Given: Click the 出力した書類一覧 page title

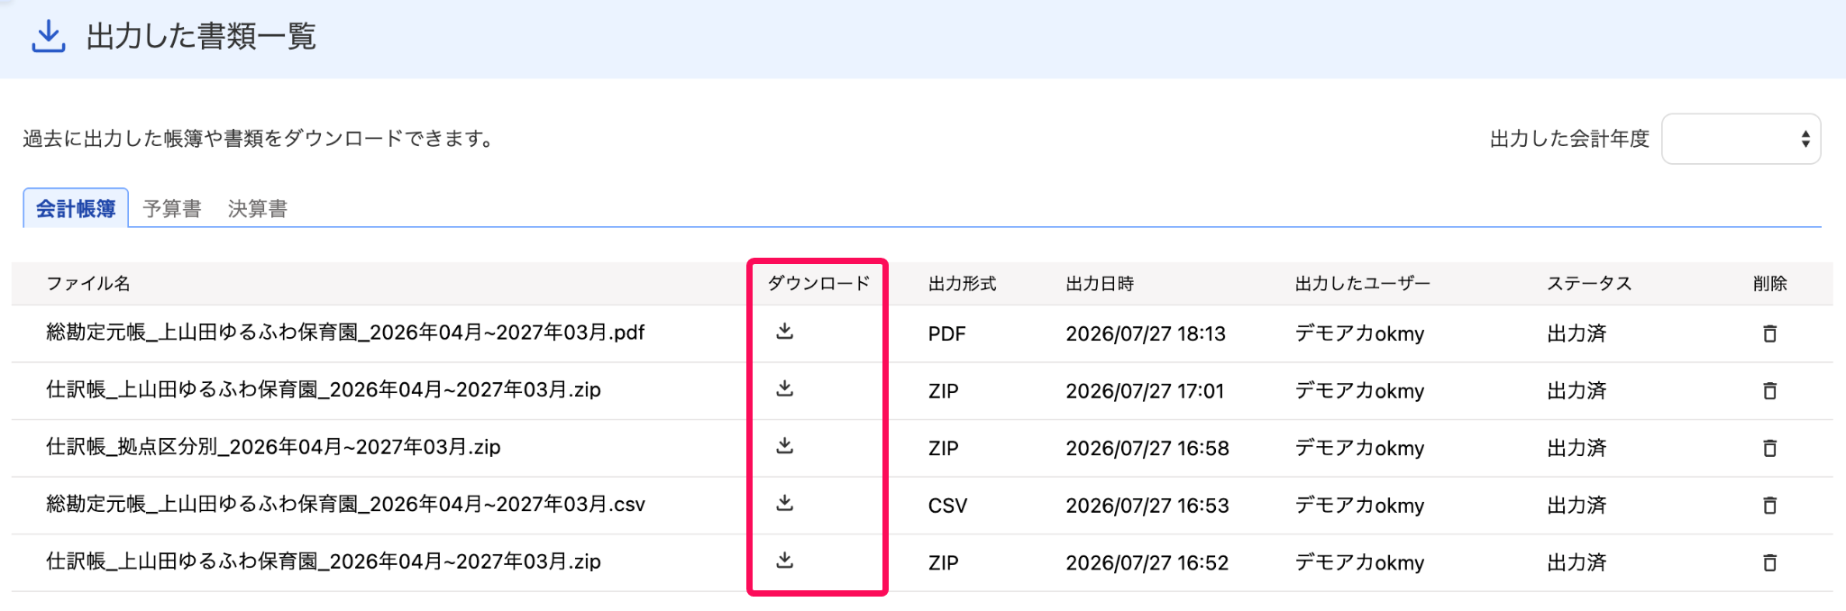Looking at the screenshot, I should coord(201,37).
